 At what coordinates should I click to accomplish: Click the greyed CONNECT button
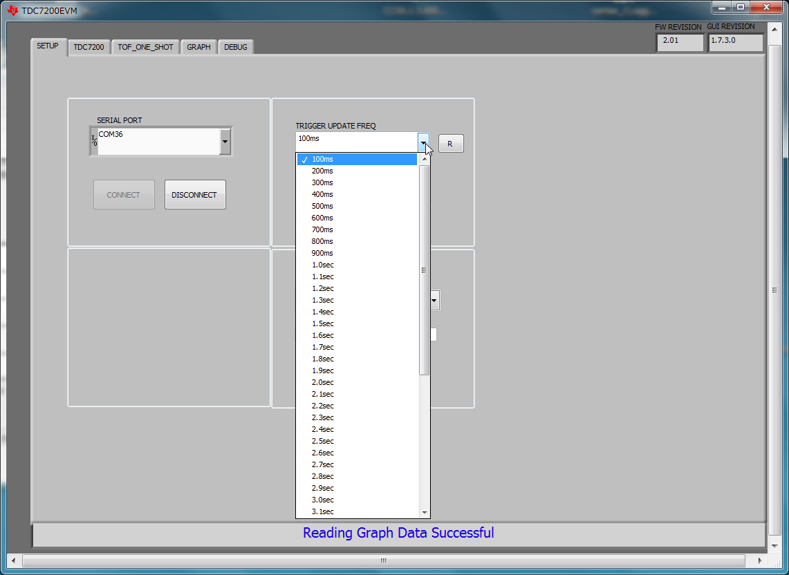point(124,195)
